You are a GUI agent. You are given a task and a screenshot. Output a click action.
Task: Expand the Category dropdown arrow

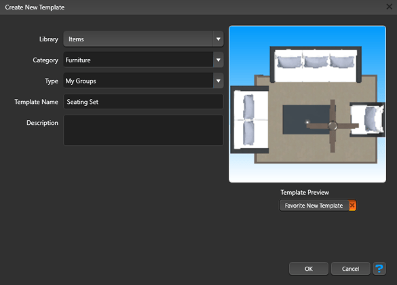pos(219,60)
